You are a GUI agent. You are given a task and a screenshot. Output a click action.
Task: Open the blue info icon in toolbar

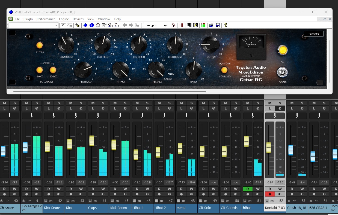pos(92,25)
